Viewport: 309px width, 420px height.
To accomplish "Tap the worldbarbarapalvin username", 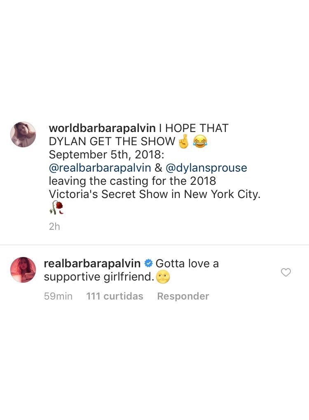I will (102, 128).
